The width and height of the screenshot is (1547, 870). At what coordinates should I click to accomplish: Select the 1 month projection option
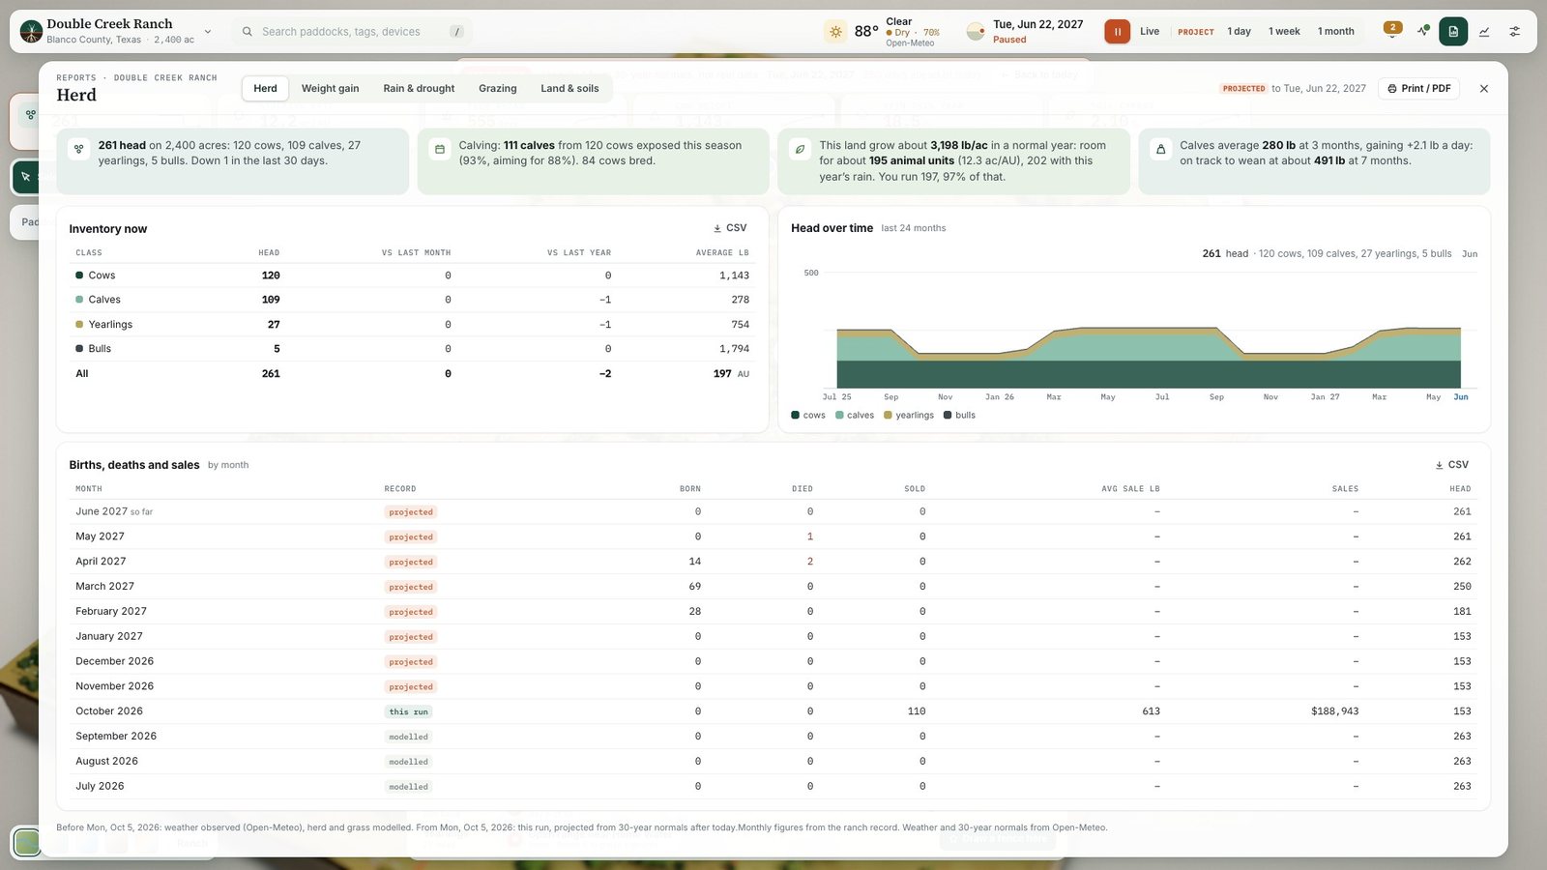click(x=1335, y=31)
